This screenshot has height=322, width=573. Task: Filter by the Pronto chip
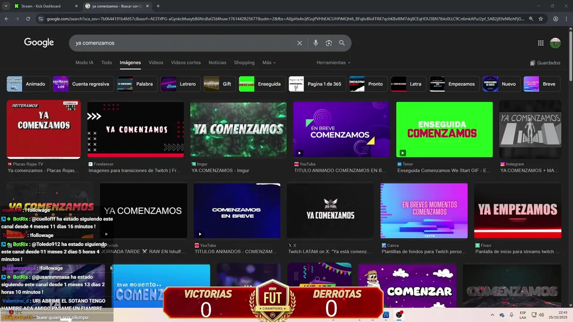tap(368, 84)
